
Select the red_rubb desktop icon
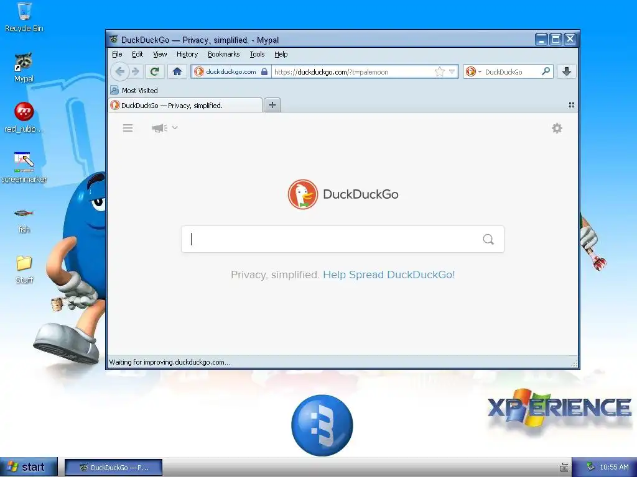[x=24, y=117]
